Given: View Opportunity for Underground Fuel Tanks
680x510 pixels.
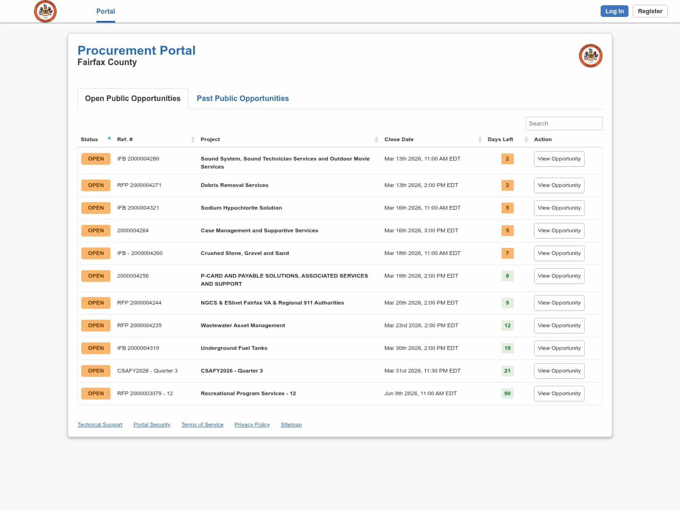Looking at the screenshot, I should click(x=559, y=348).
